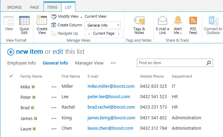Screen dimensions: 223x137
Task: Click the Brad family name cell
Action: (x=25, y=108)
